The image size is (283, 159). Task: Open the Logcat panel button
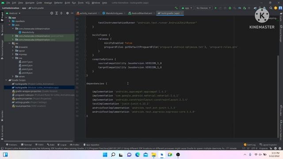click(62, 145)
